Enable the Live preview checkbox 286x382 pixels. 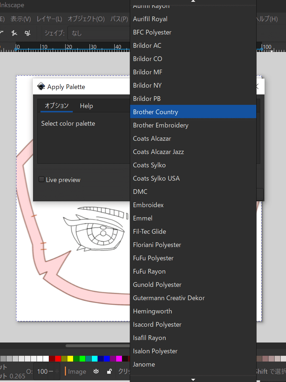[x=42, y=180]
